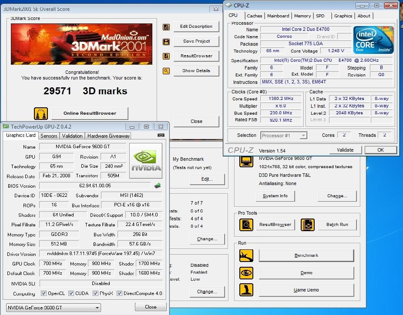Click the Show Details button

[x=196, y=71]
